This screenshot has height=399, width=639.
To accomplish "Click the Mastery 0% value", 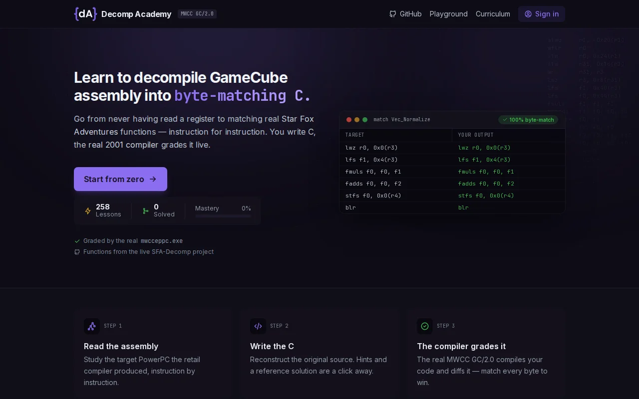I will pos(246,208).
